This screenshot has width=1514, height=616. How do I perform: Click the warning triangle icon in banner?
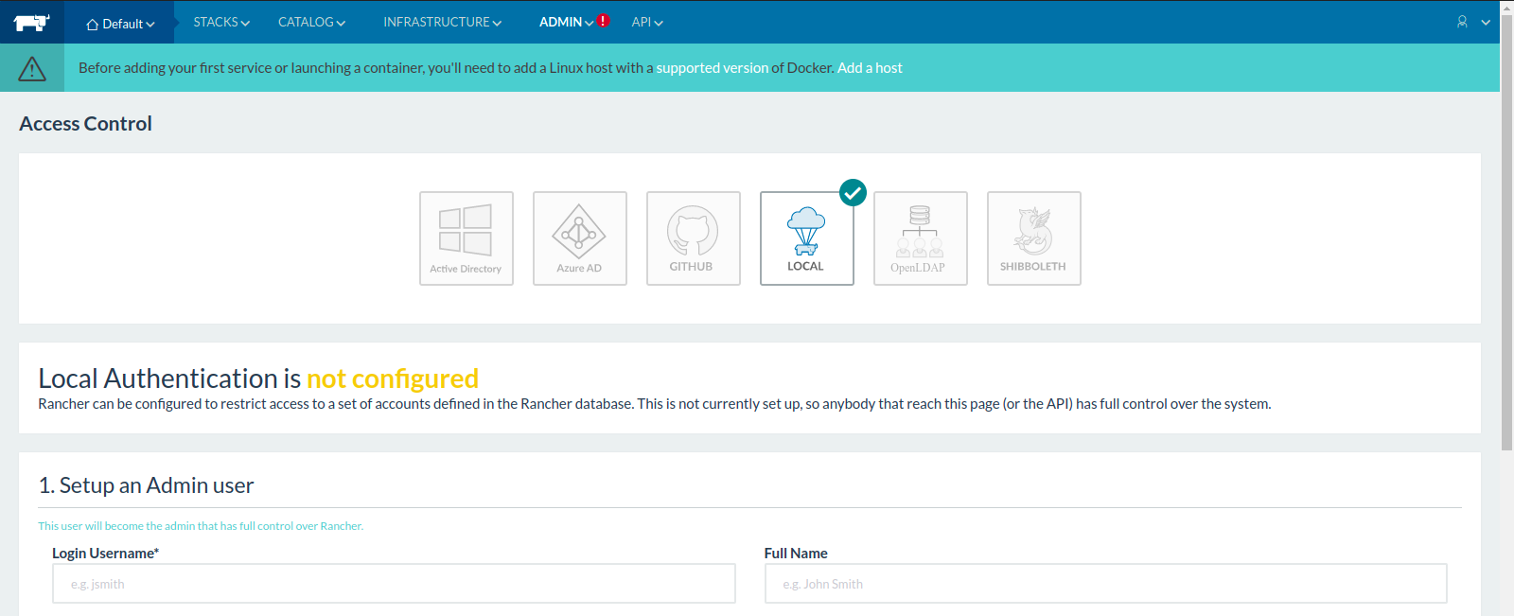(32, 68)
